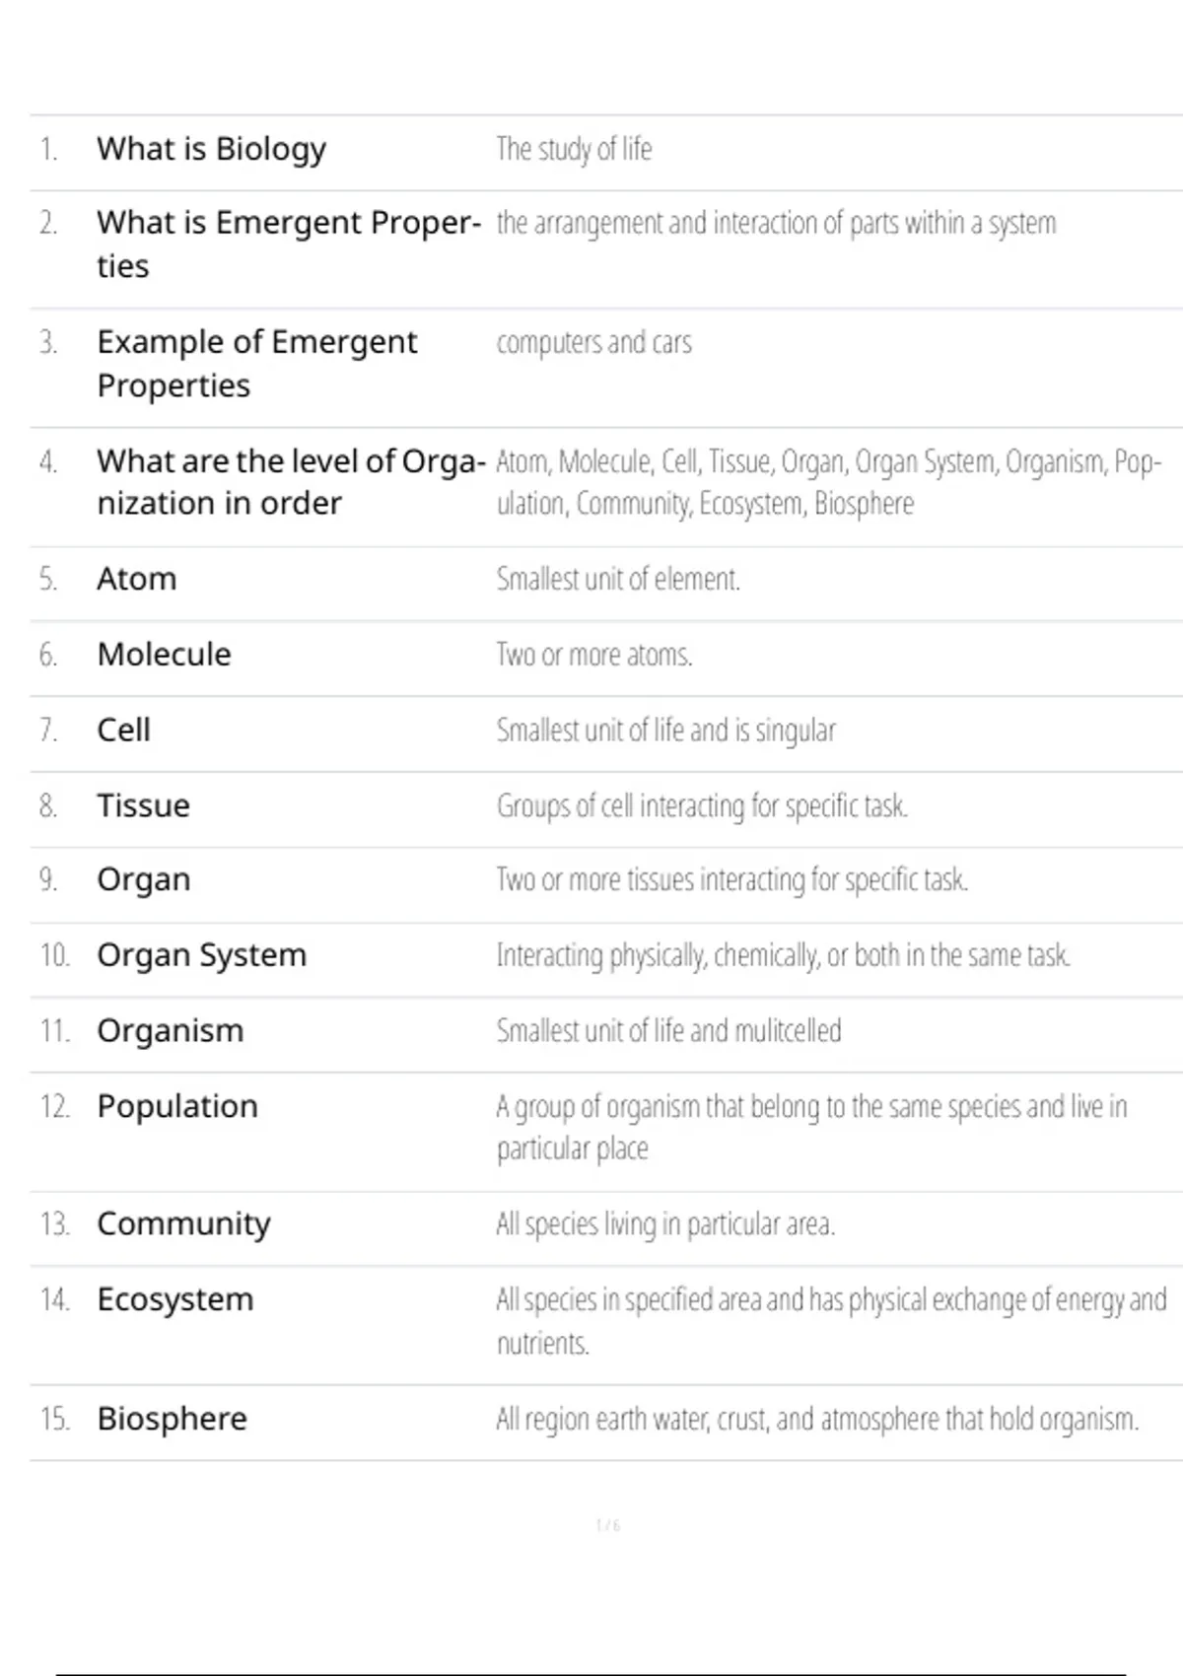Click the "Tissue" term
Screen dimensions: 1183x1676
click(143, 805)
